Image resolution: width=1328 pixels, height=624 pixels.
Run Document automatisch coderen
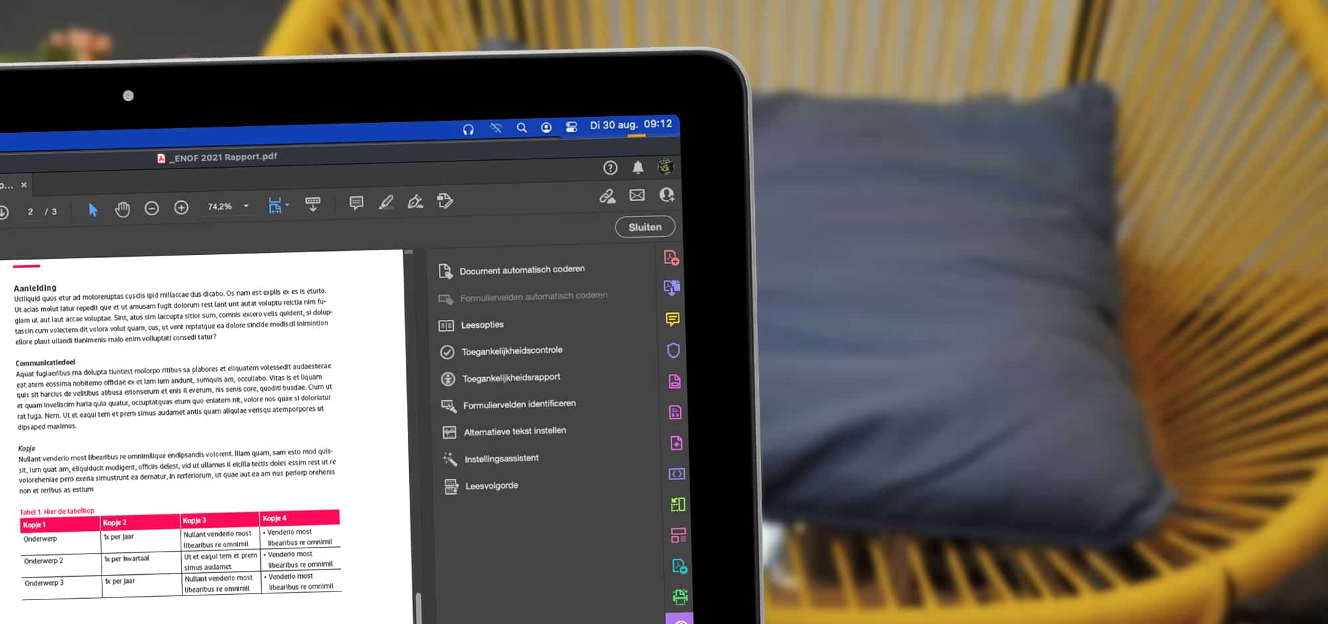512,270
